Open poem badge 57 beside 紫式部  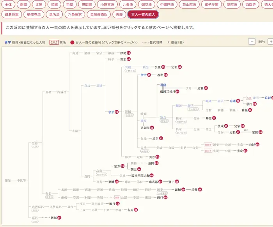pyautogui.click(x=160, y=182)
